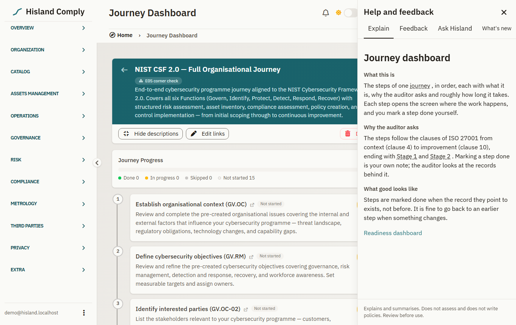The height and width of the screenshot is (325, 516).
Task: Expand the CATALOG menu section
Action: pos(48,72)
